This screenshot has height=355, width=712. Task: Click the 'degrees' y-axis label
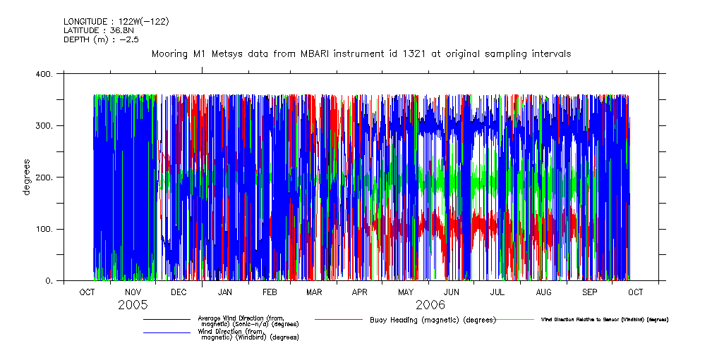27,177
